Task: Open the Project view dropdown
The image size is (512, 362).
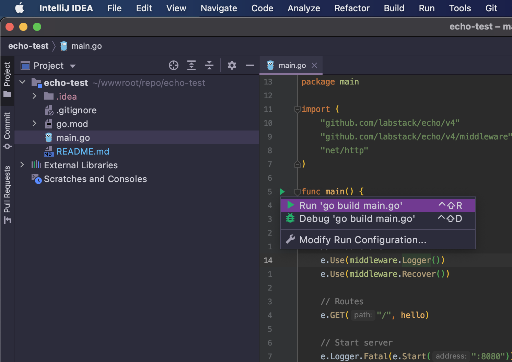Action: pyautogui.click(x=72, y=66)
